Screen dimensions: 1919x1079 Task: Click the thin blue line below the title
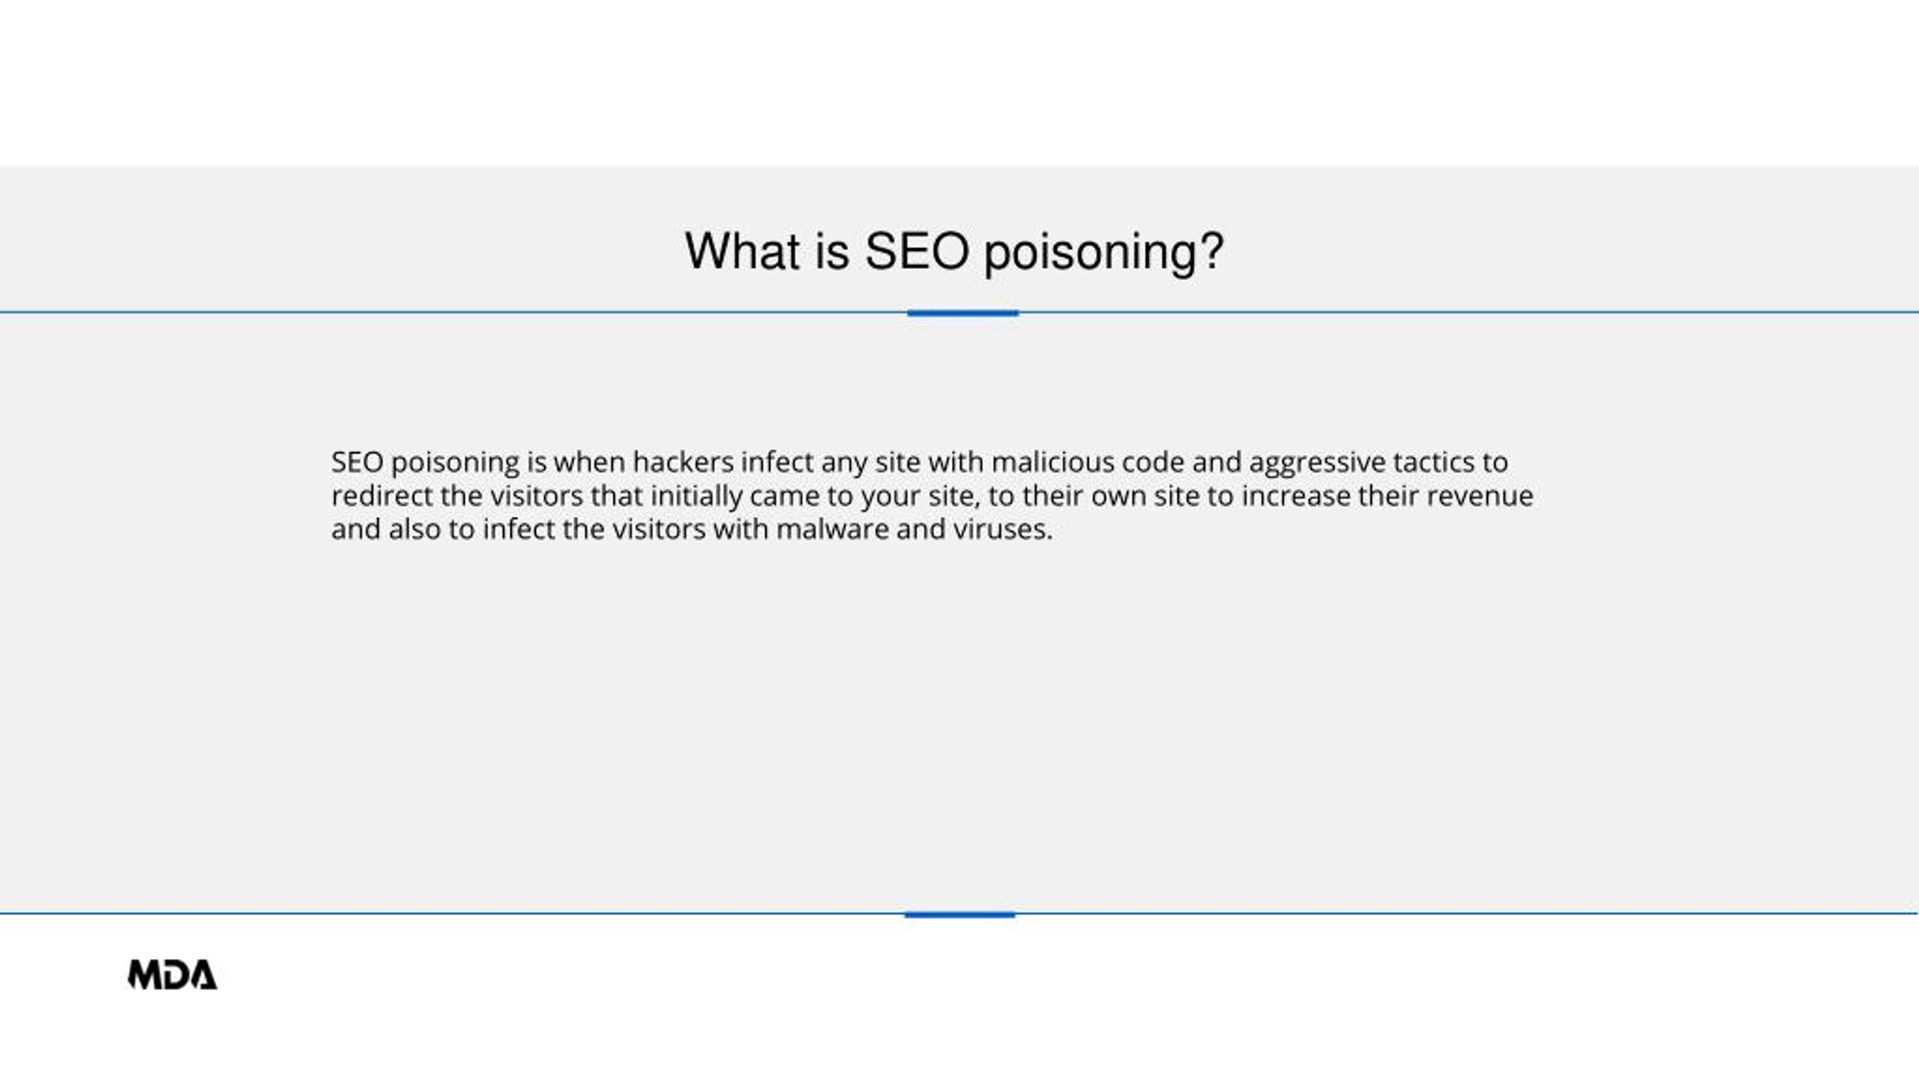coord(450,312)
